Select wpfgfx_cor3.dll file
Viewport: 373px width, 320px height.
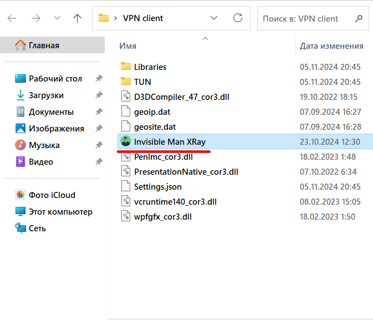tap(163, 217)
